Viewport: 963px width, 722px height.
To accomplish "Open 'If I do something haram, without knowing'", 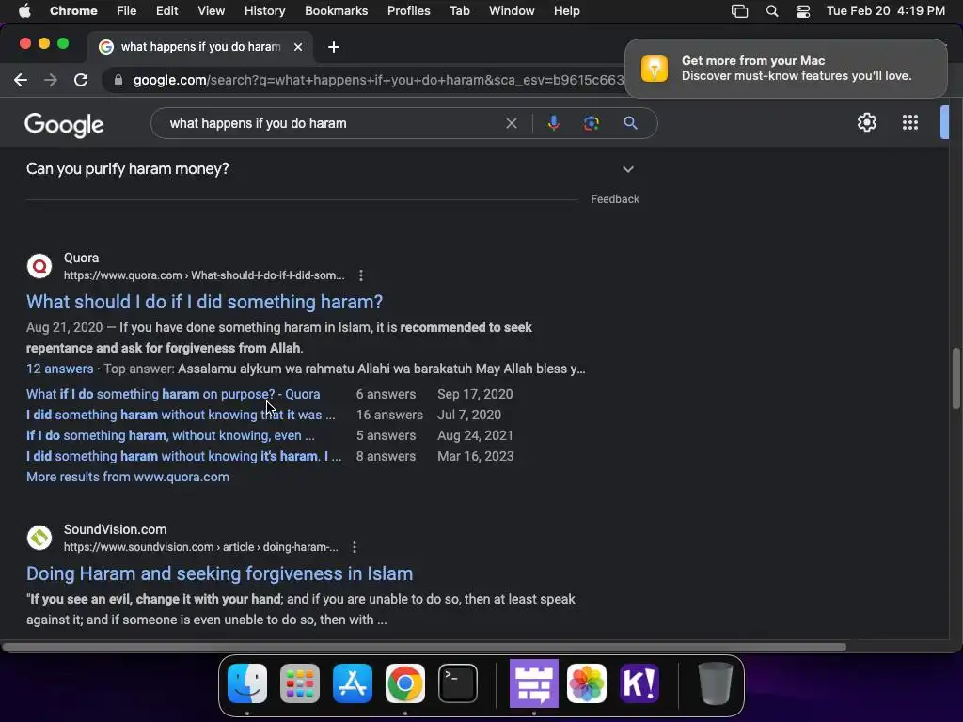I will point(170,436).
